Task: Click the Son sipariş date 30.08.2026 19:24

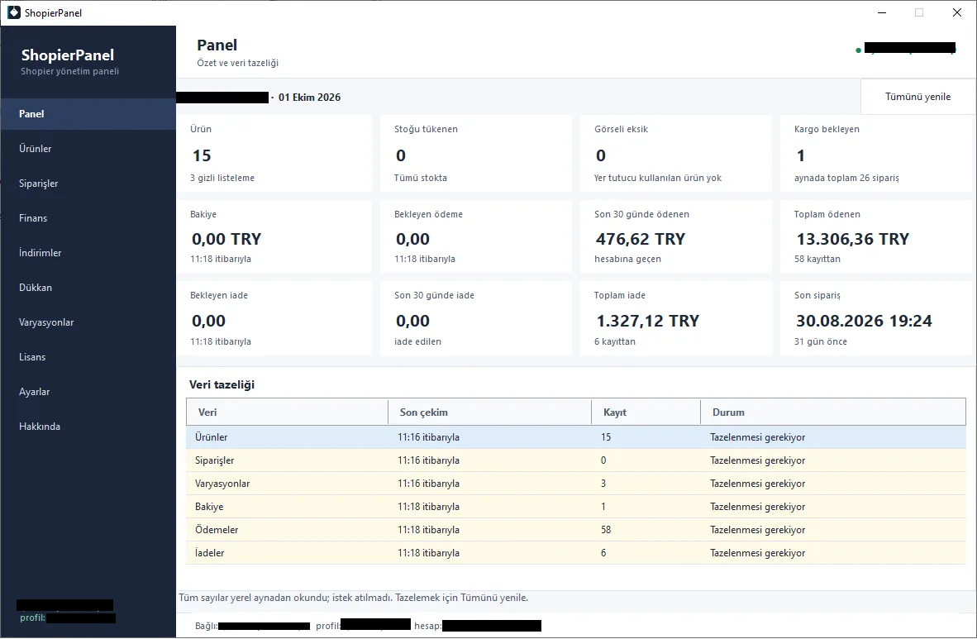Action: pyautogui.click(x=865, y=321)
